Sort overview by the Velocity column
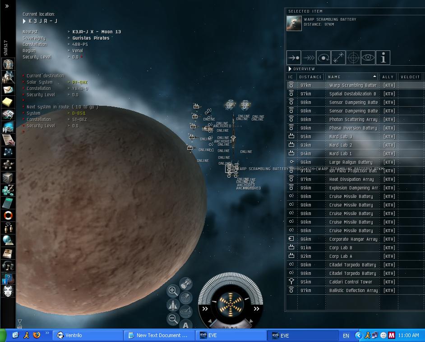The width and height of the screenshot is (425, 342). pos(411,77)
